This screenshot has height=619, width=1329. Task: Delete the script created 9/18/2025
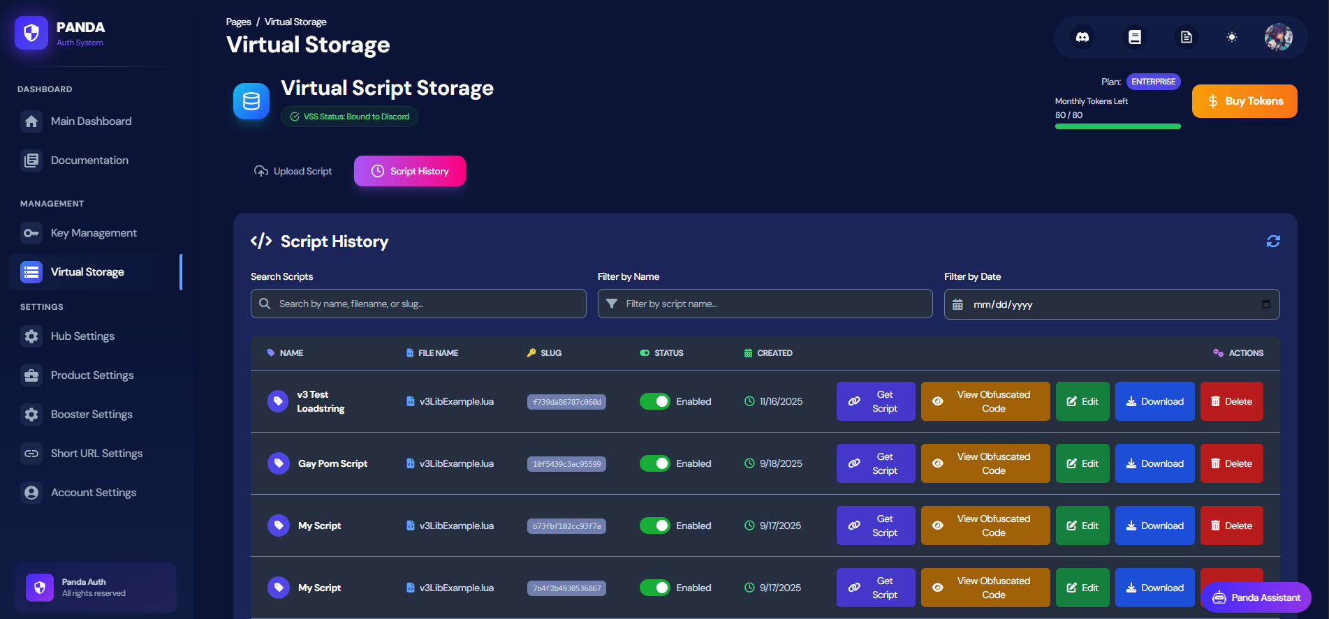coord(1232,463)
